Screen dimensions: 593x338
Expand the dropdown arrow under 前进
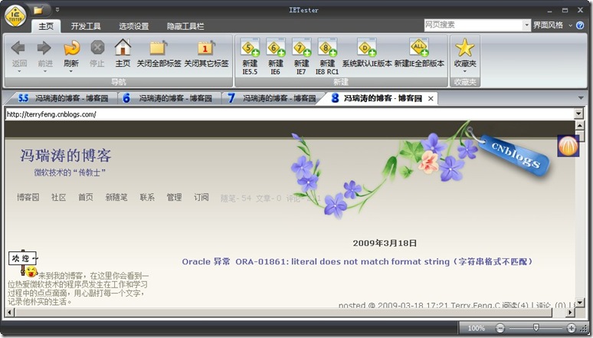pyautogui.click(x=44, y=71)
